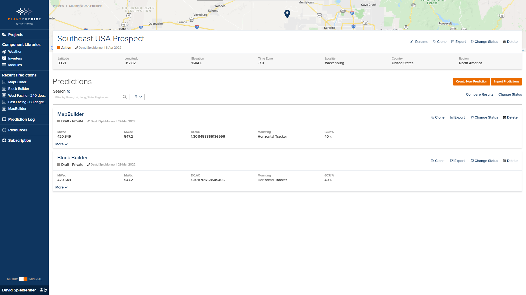Screen dimensions: 526x295
Task: Click the logout icon beside David Spieldenner
Action: (46, 290)
